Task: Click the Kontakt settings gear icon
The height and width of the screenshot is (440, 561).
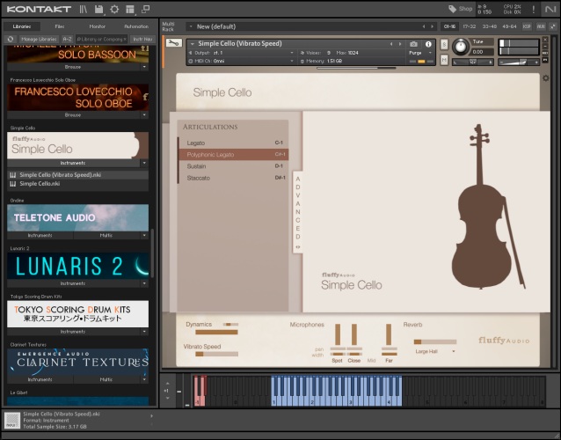Action: (113, 9)
